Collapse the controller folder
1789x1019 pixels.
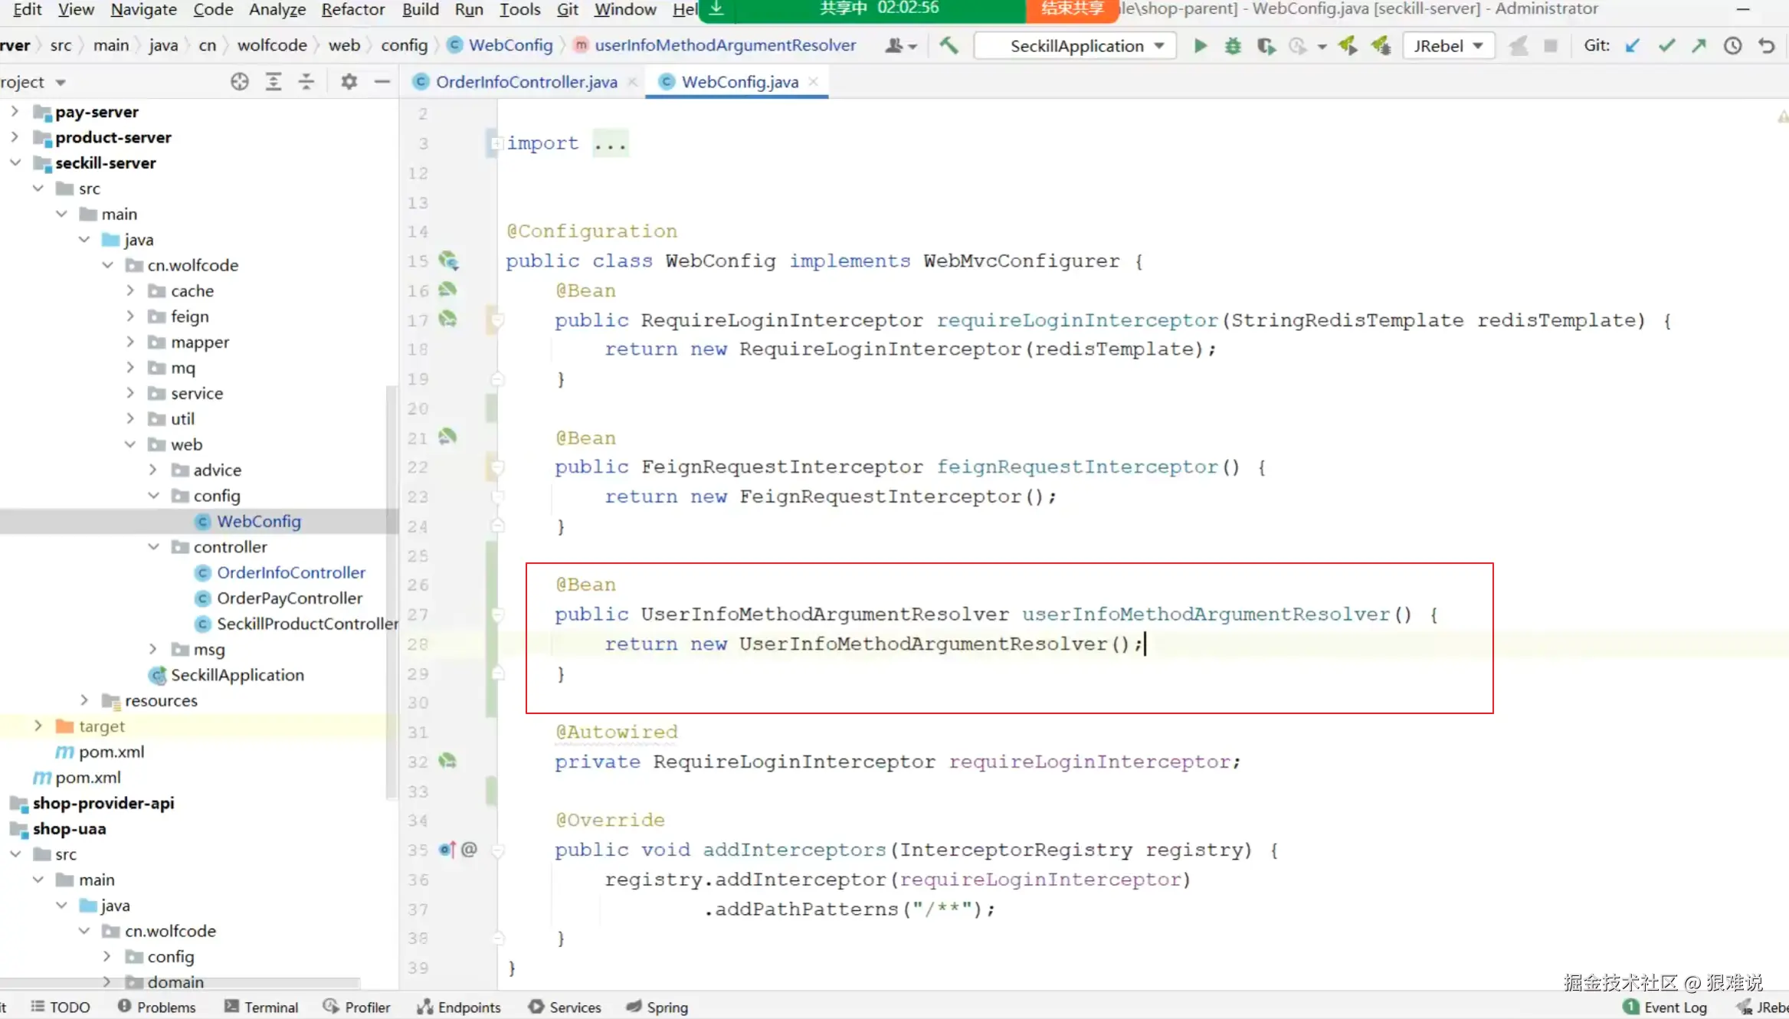point(153,547)
